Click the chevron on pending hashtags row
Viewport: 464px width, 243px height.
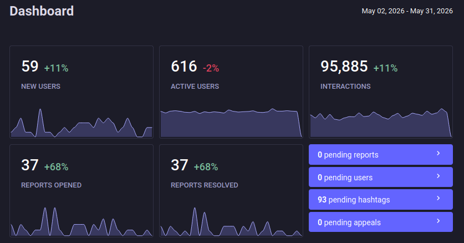click(438, 198)
